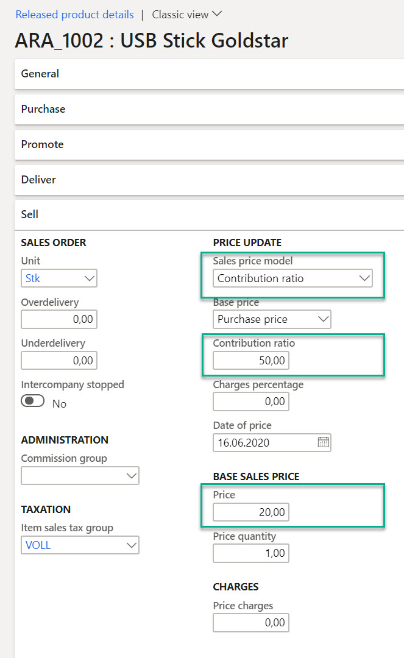The width and height of the screenshot is (404, 658).
Task: Expand the Classic view selector
Action: [187, 14]
